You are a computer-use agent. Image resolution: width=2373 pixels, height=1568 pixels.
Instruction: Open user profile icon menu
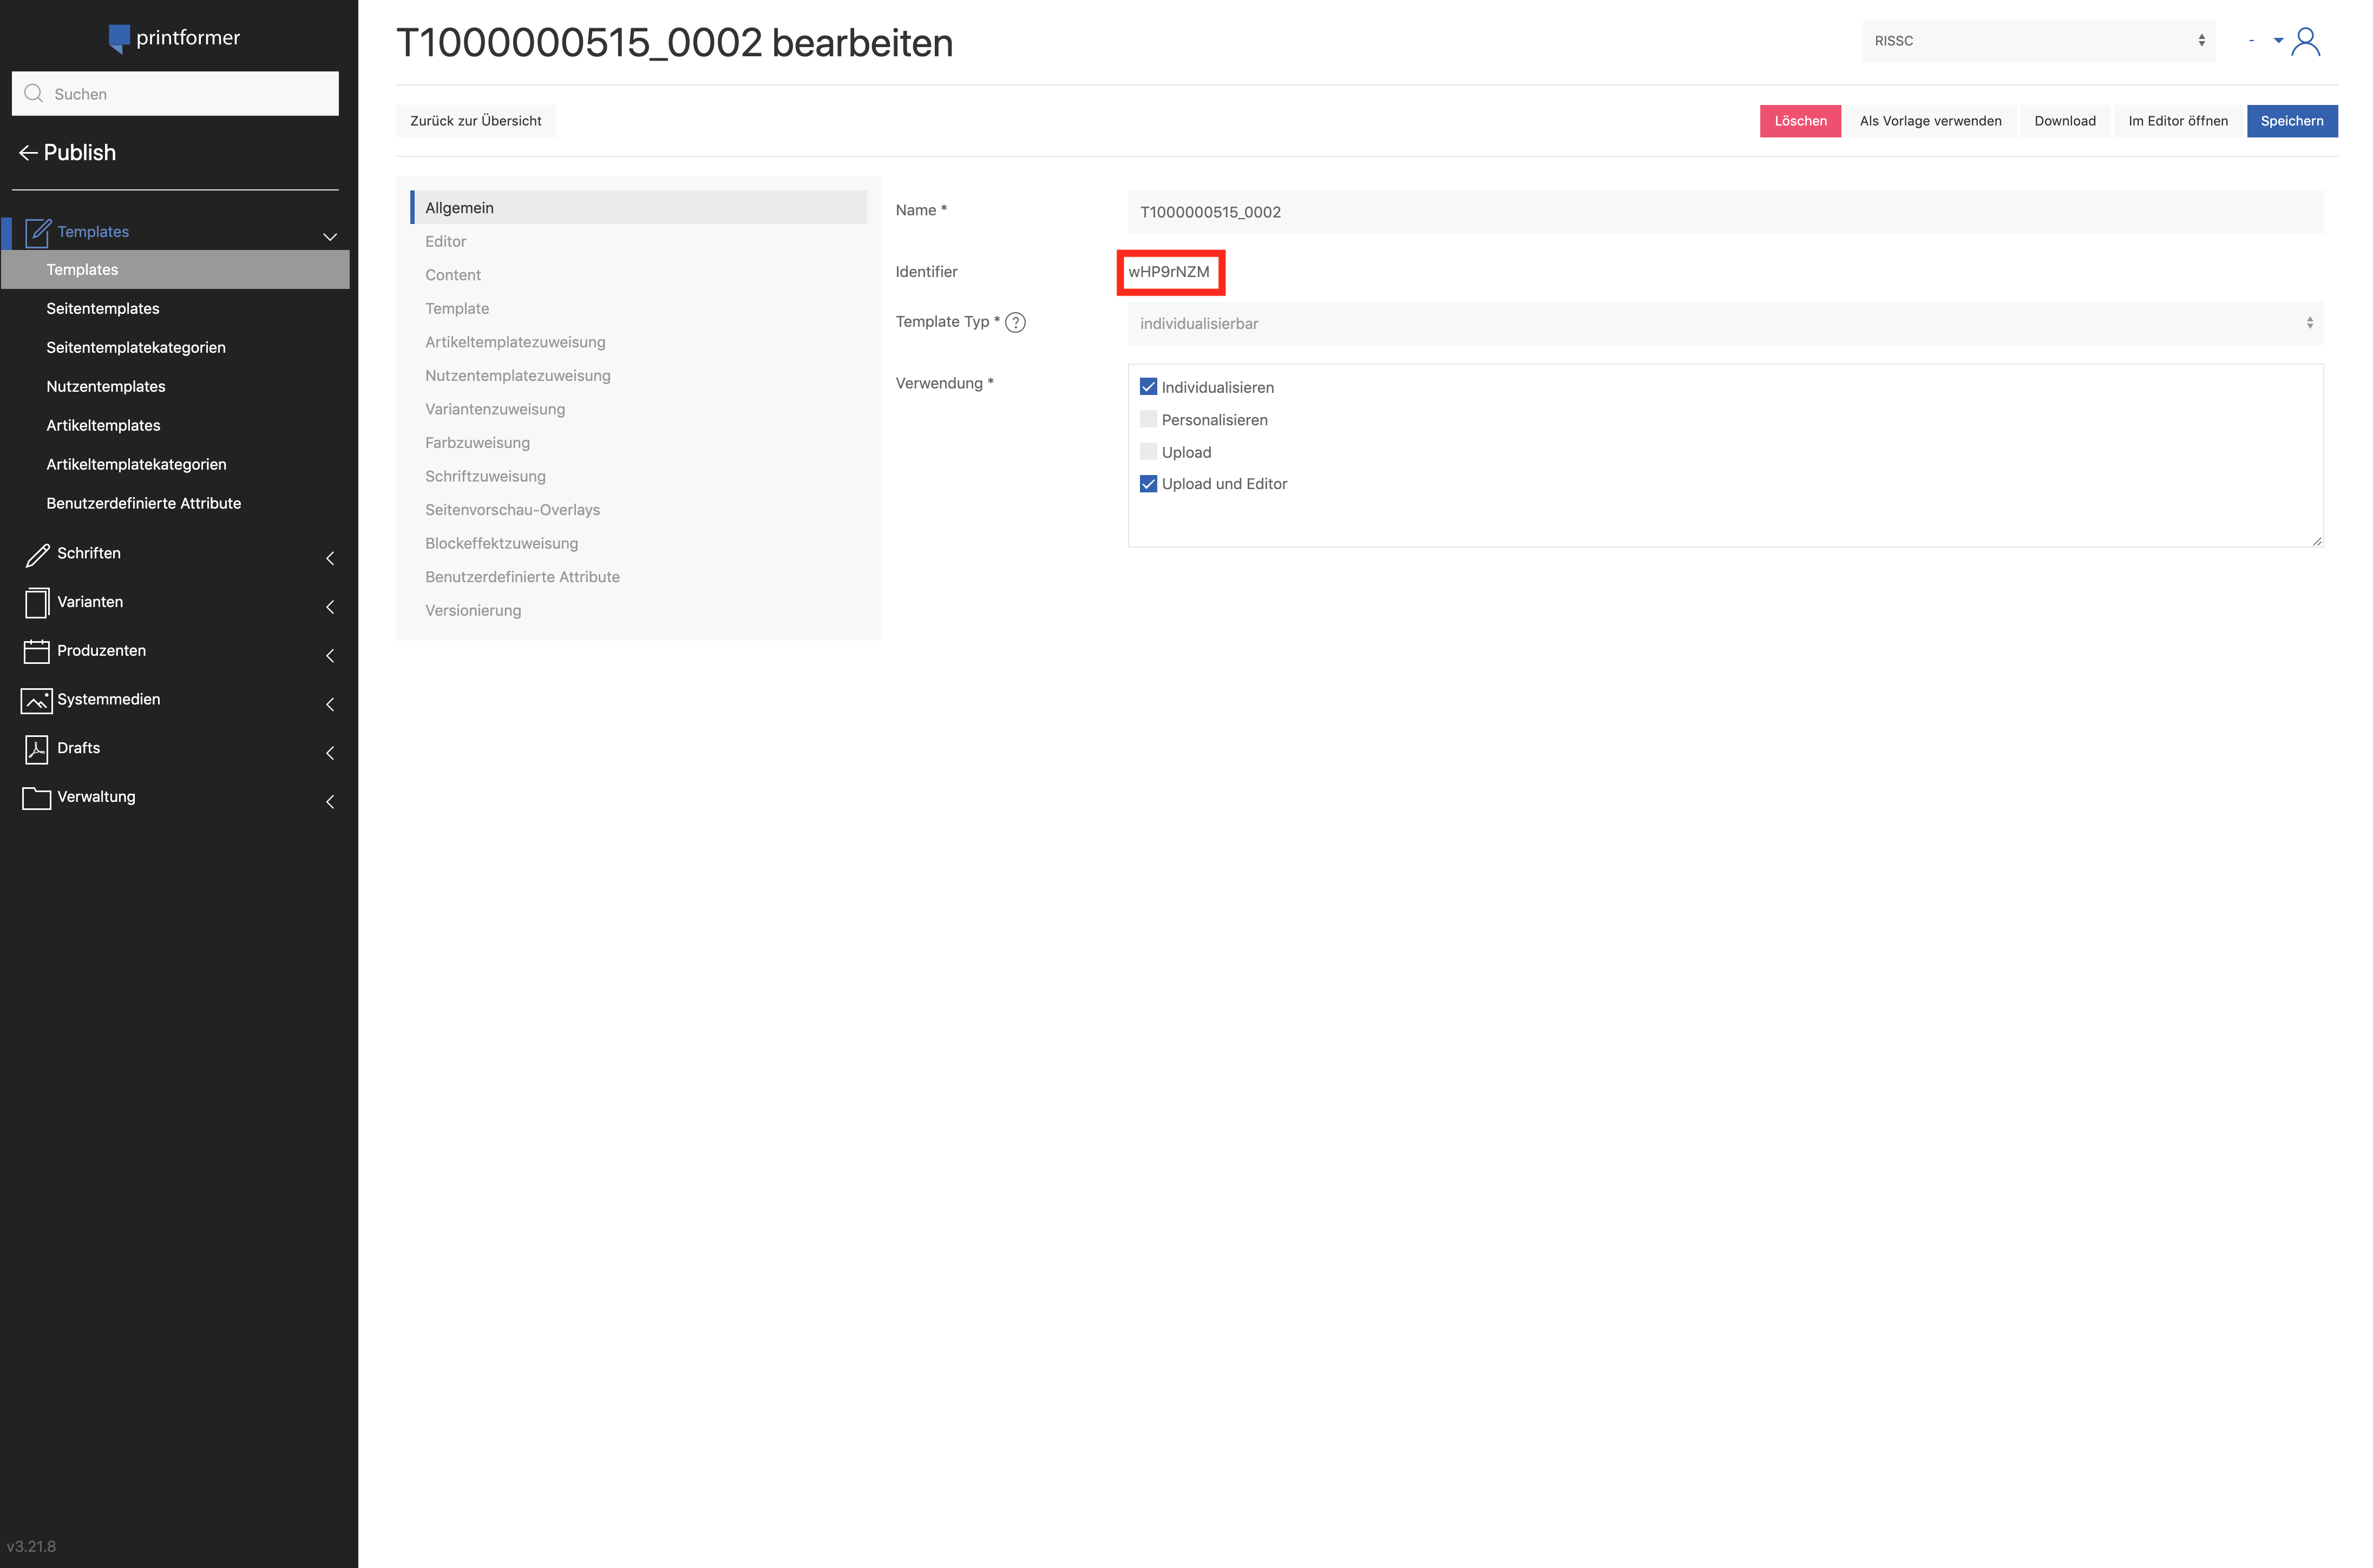tap(2305, 41)
